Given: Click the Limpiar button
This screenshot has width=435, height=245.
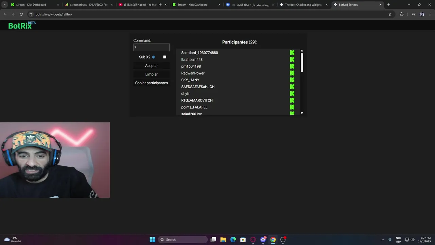Looking at the screenshot, I should [152, 74].
